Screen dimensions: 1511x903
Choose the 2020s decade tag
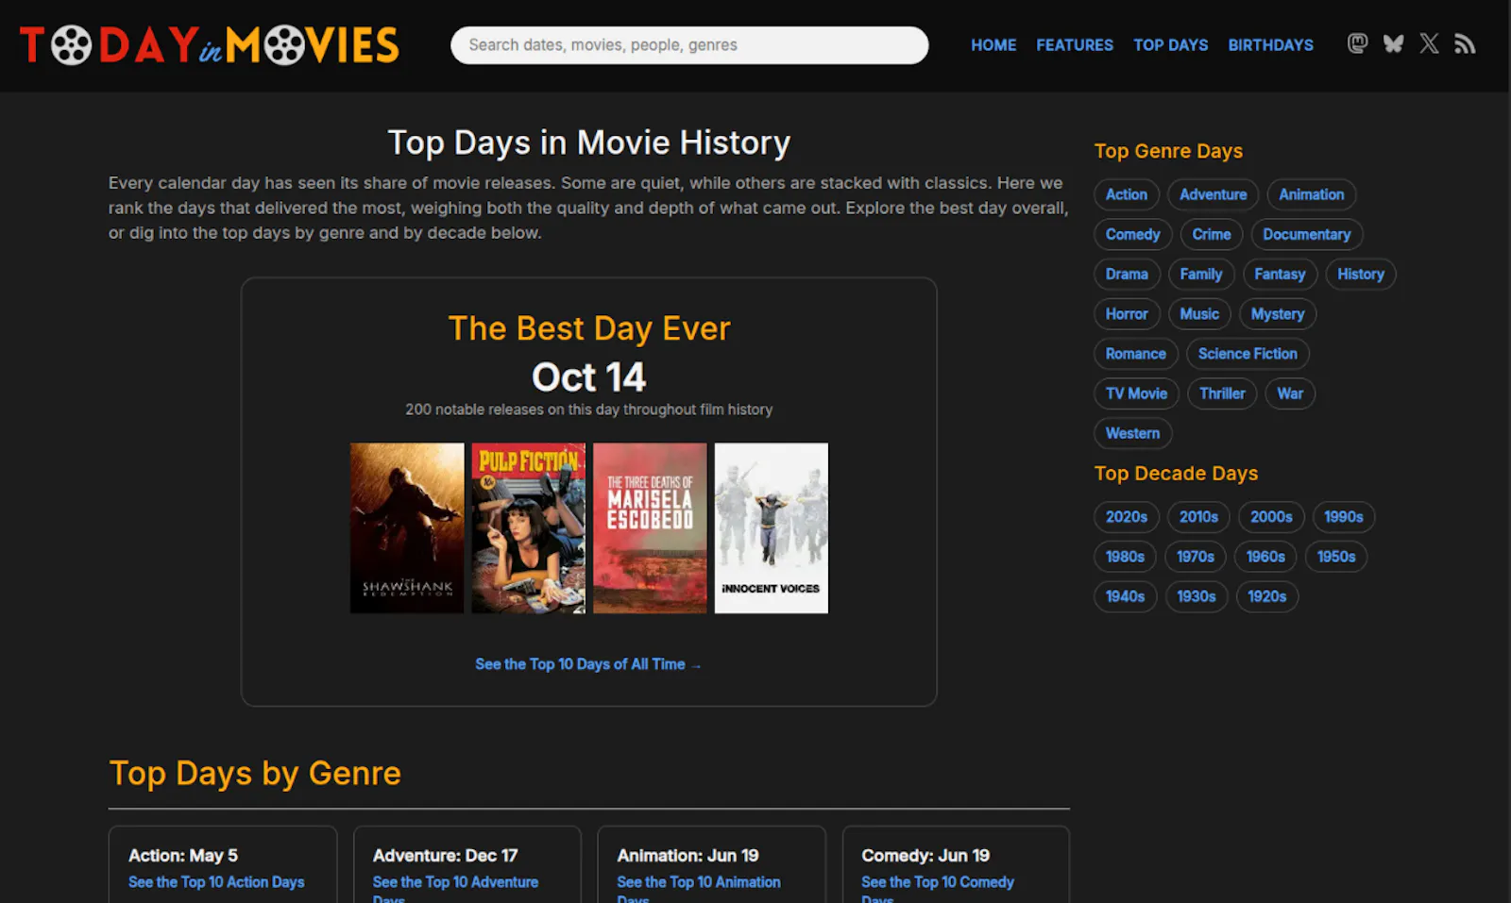tap(1127, 517)
